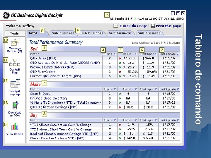This screenshot has width=211, height=158.
Task: Restore the window with the maximize button
Action: [178, 13]
